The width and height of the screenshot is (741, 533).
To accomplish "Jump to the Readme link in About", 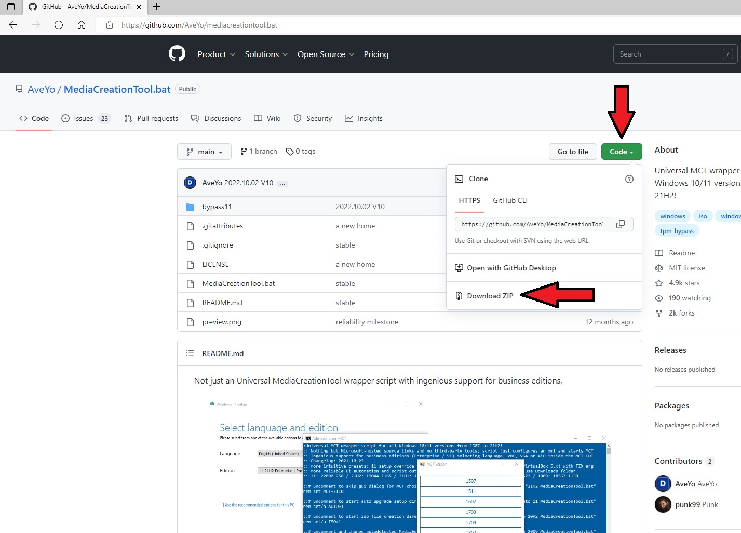I will (x=675, y=253).
